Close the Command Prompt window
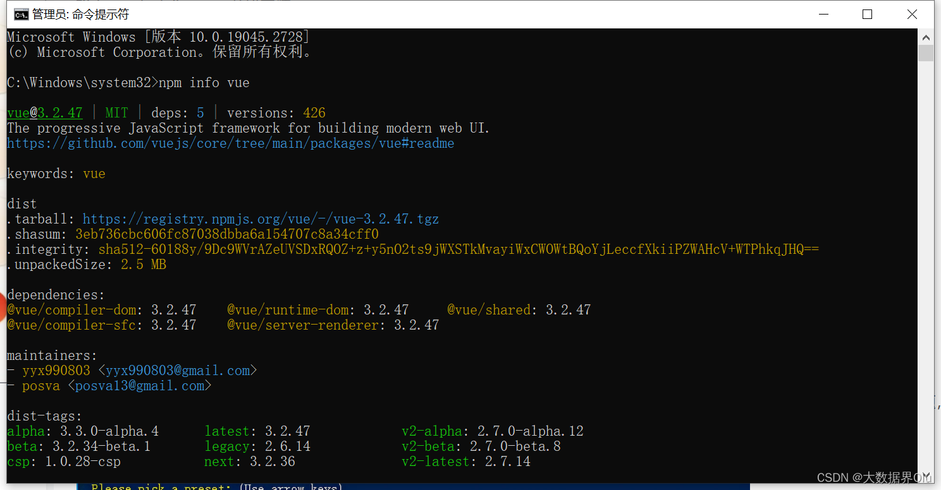 [x=912, y=15]
